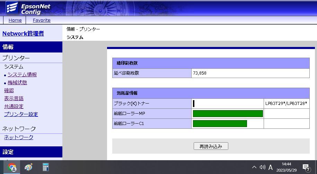Screen dimensions: 317x174
Task: Select the 情報 section header
Action: [x=31, y=47]
